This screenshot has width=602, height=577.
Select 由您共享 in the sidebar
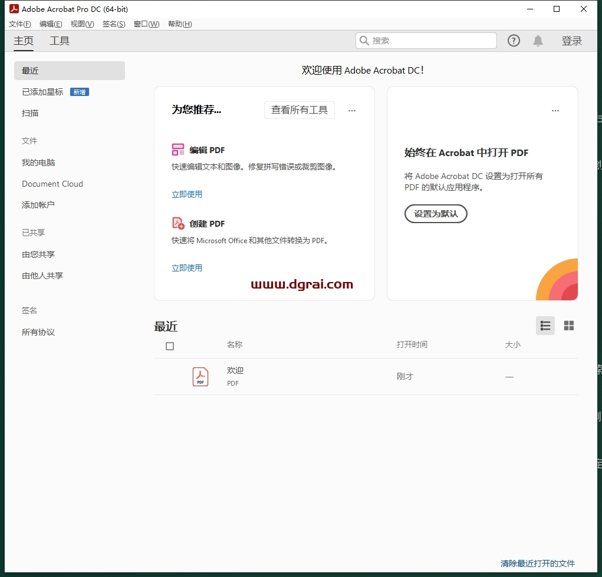tap(38, 254)
